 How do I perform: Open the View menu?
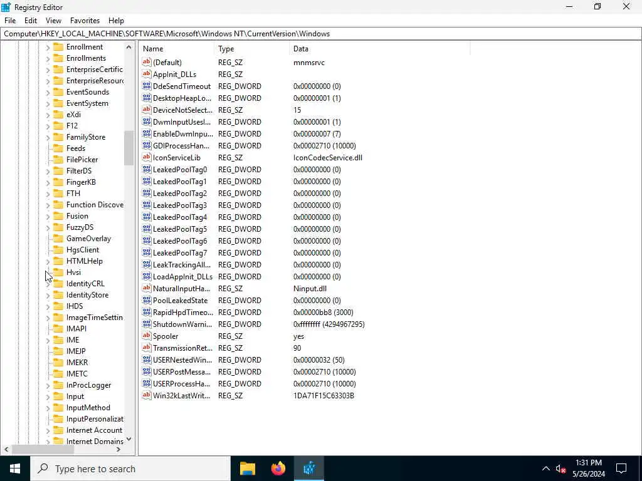pyautogui.click(x=53, y=21)
